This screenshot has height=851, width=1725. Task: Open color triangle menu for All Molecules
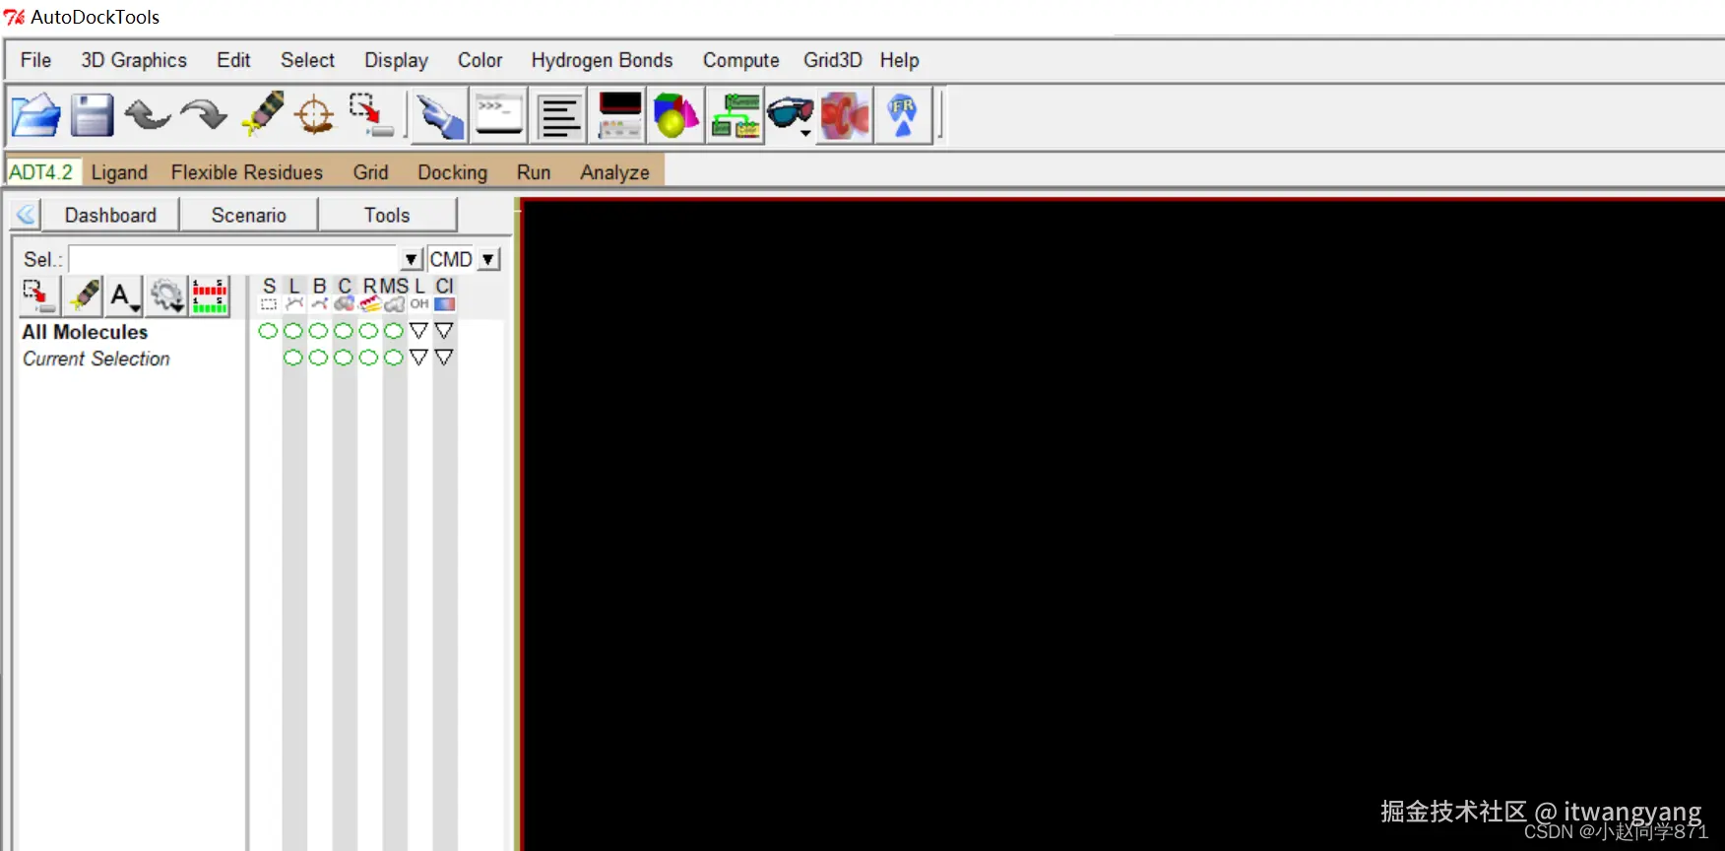click(444, 330)
